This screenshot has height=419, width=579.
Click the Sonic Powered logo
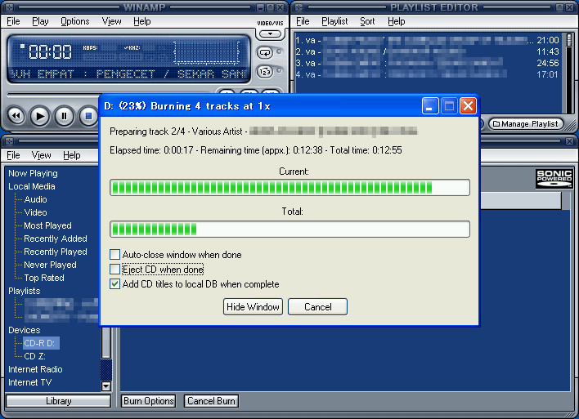554,179
